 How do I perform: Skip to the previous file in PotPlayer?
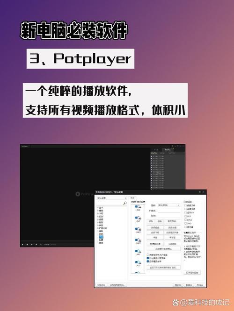(x=32, y=245)
